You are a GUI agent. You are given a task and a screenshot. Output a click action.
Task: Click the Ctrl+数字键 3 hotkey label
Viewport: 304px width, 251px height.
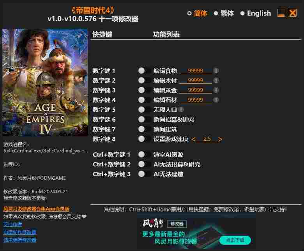pos(111,174)
